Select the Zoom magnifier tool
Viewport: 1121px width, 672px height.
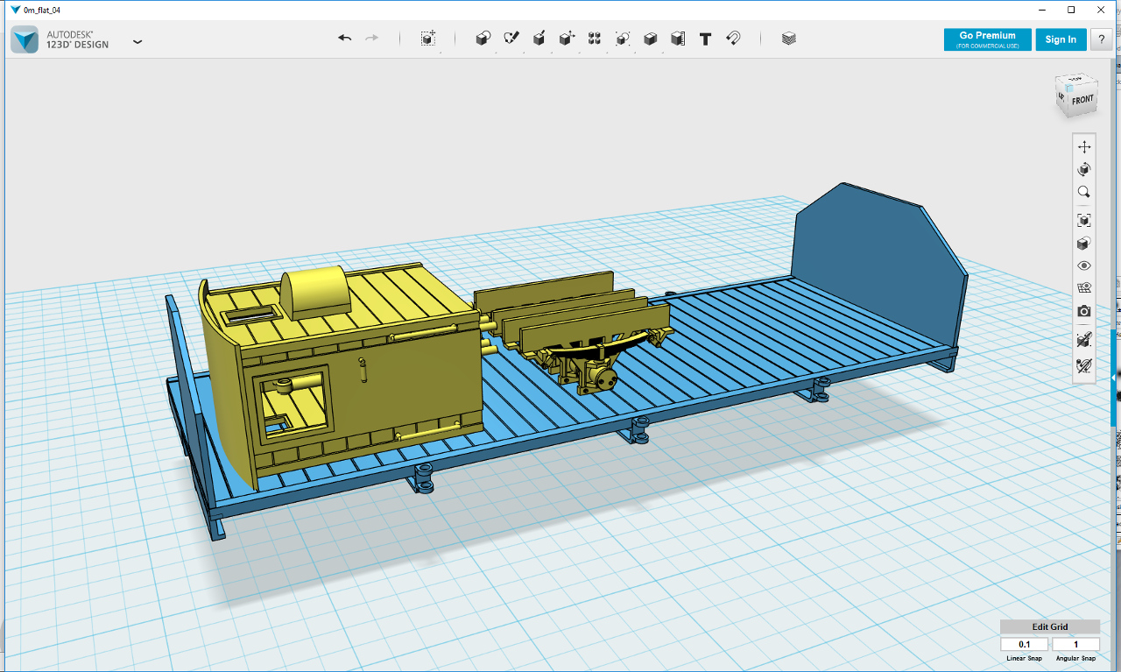1084,192
